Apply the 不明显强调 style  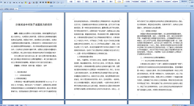pos(135,1)
